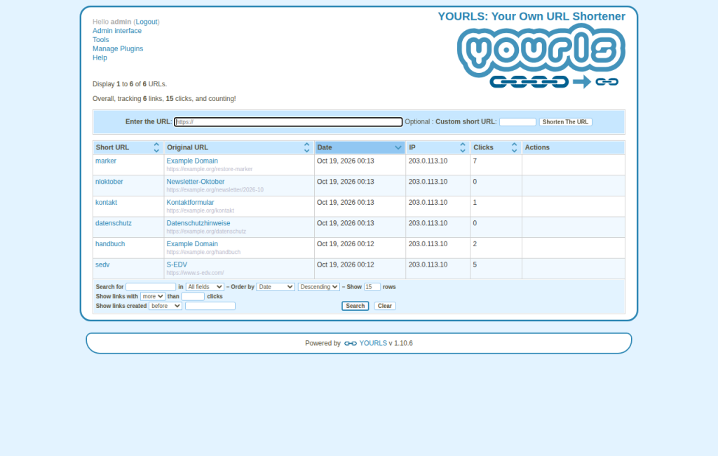Viewport: 718px width, 456px height.
Task: Open the YOURLS footer link
Action: (373, 343)
